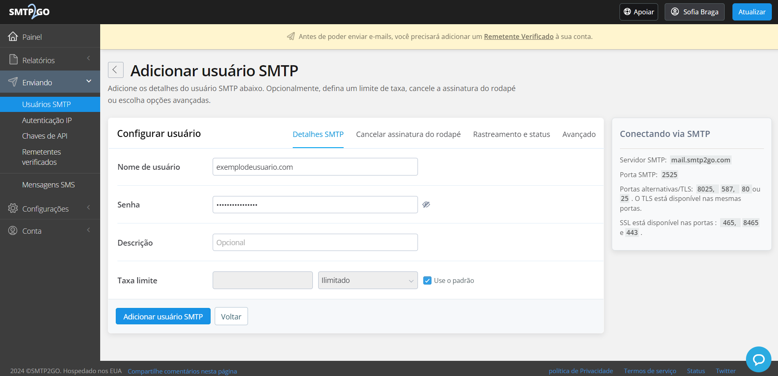
Task: Open the Twitter footer link
Action: click(725, 371)
